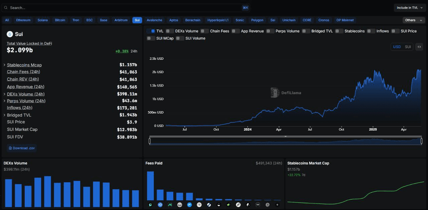The height and width of the screenshot is (210, 428).
Task: Expand the Bridged TVL row
Action: pyautogui.click(x=4, y=115)
